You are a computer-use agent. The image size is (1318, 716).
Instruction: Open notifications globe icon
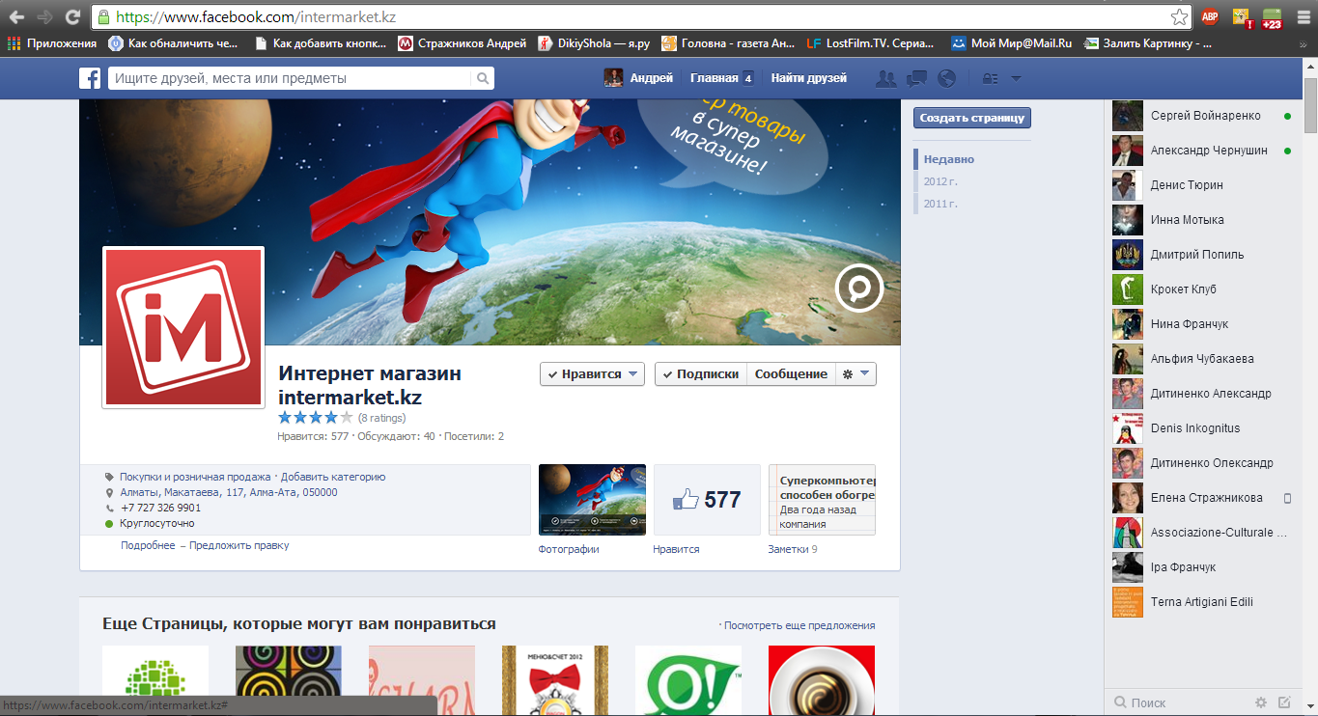click(x=946, y=78)
